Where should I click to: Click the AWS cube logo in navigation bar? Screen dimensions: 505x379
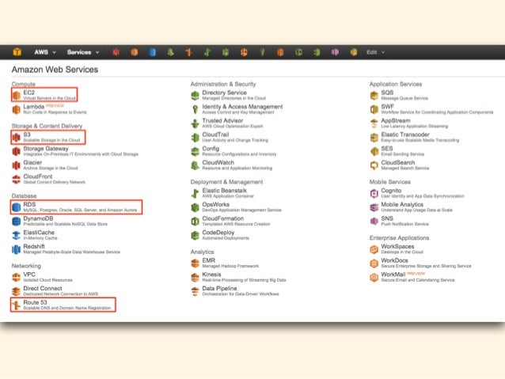17,52
